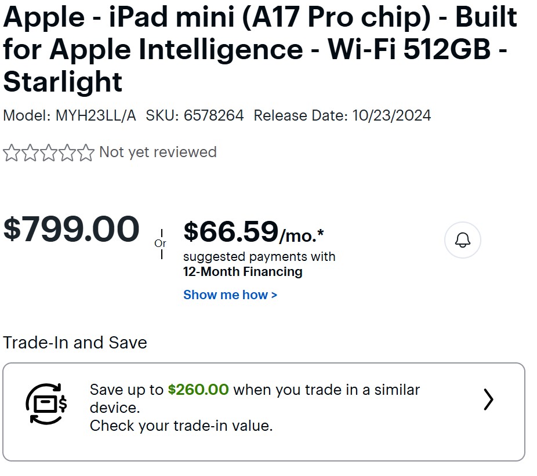
Task: Select the fifth rating star
Action: pos(85,153)
